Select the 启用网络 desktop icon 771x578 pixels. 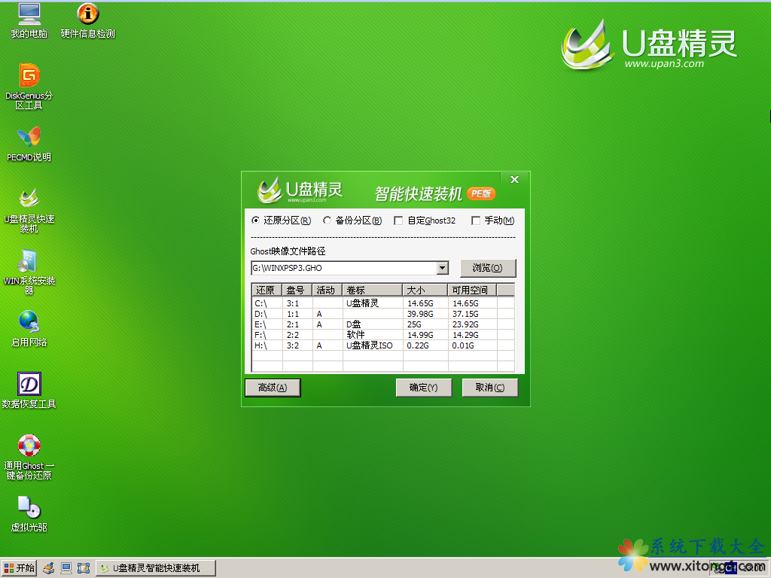[29, 329]
